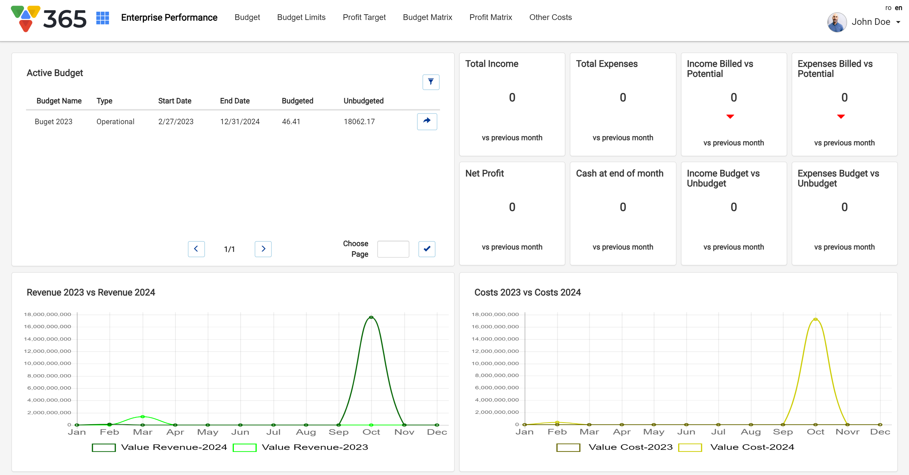
Task: Click John Doe's profile avatar
Action: (x=837, y=22)
